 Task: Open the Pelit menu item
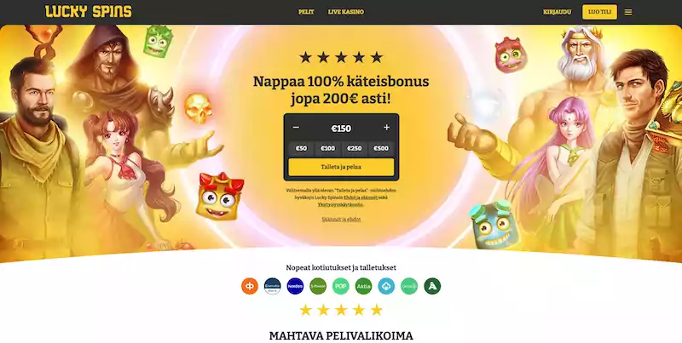point(306,12)
